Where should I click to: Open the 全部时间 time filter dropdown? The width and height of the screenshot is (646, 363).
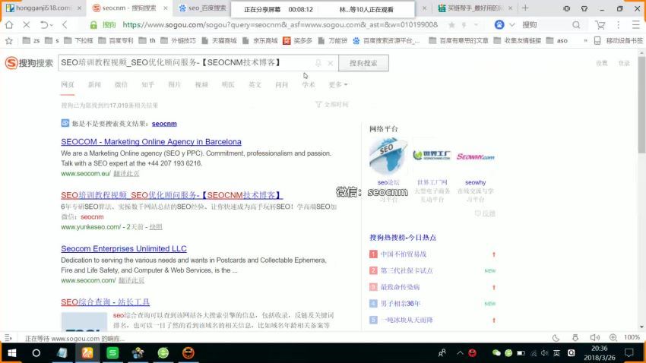(331, 105)
